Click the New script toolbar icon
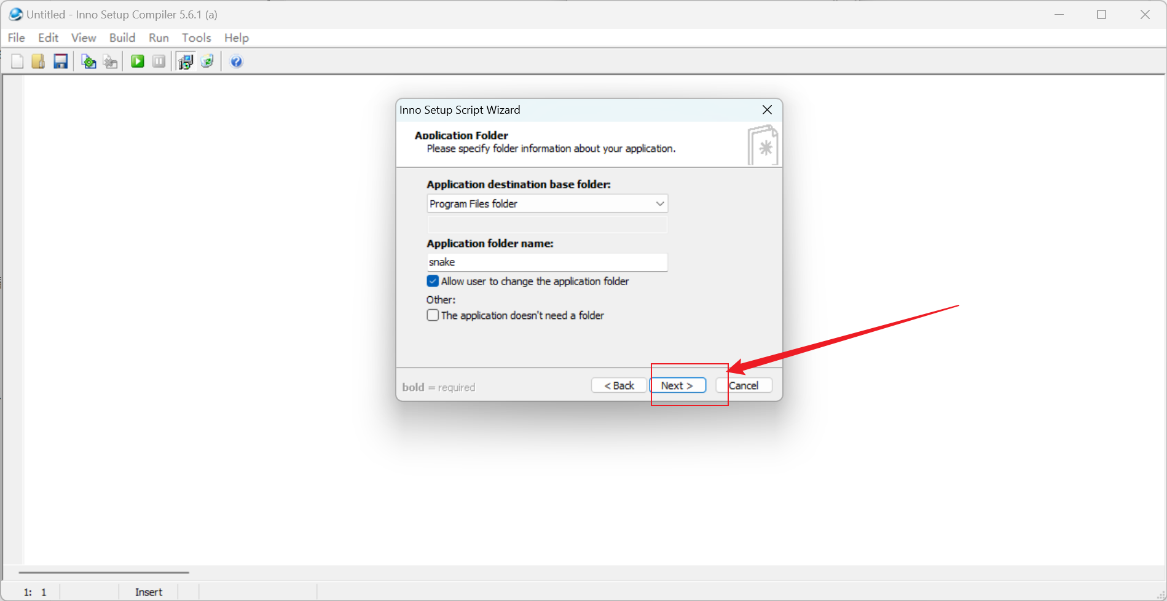 coord(17,61)
